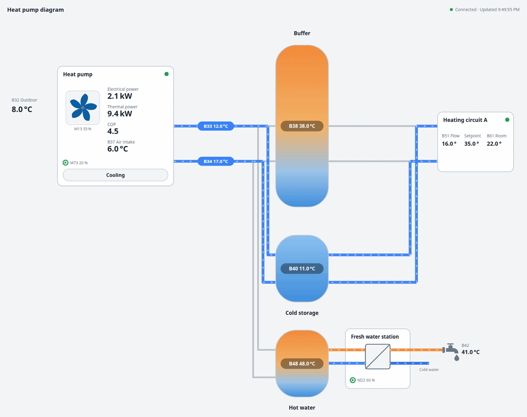Image resolution: width=527 pixels, height=417 pixels.
Task: Click Heating circuit A green status dot
Action: tap(507, 120)
